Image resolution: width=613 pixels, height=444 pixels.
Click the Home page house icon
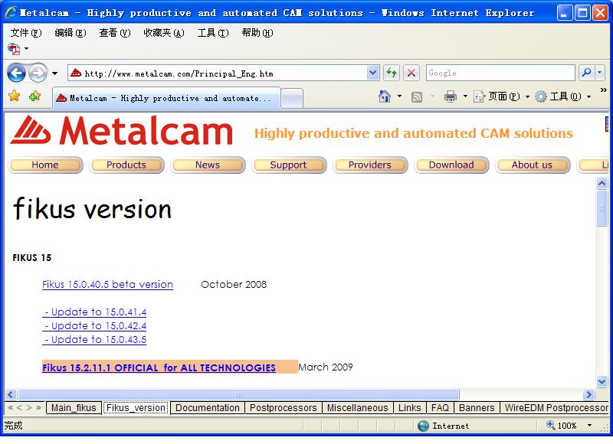click(x=385, y=96)
